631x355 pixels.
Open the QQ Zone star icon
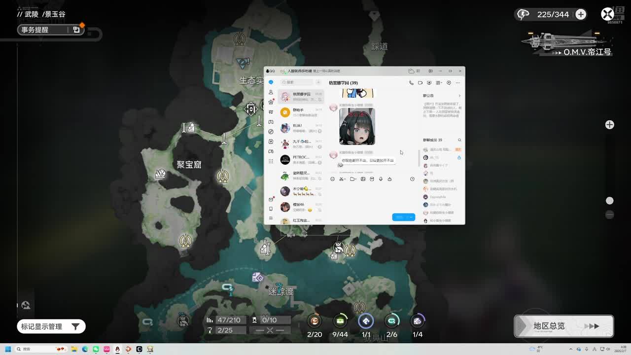pyautogui.click(x=271, y=102)
